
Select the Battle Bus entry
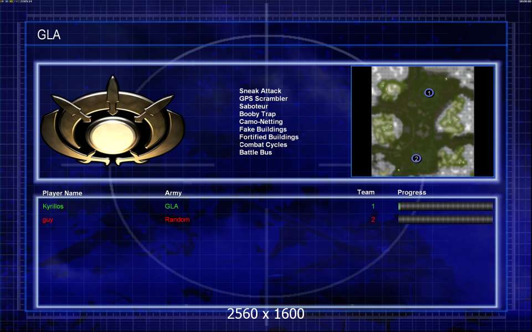click(255, 153)
